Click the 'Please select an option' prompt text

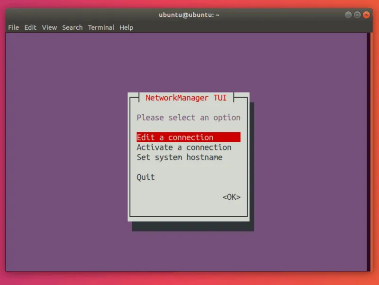[188, 117]
